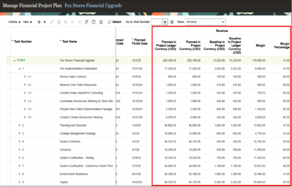This screenshot has width=292, height=187.
Task: Click the Margin Percentage column header
Action: (x=282, y=46)
